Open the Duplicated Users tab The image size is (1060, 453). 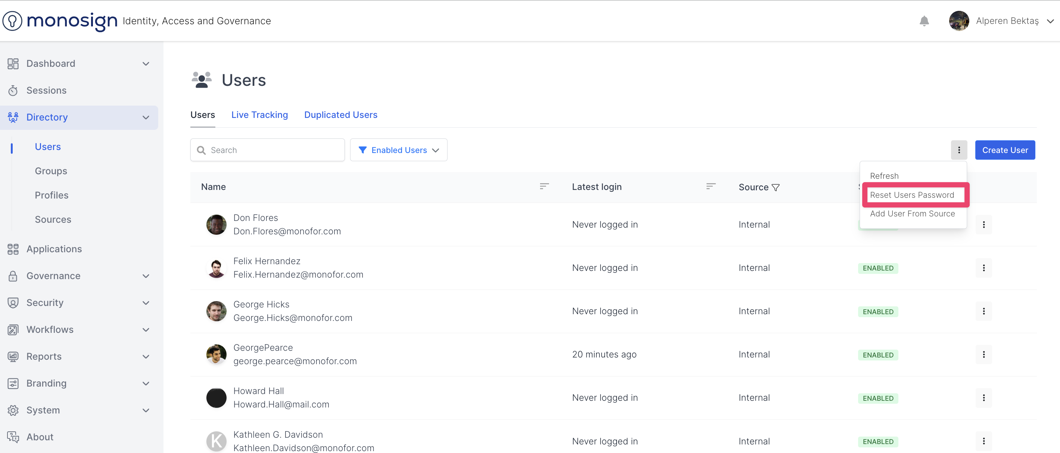[x=340, y=115]
